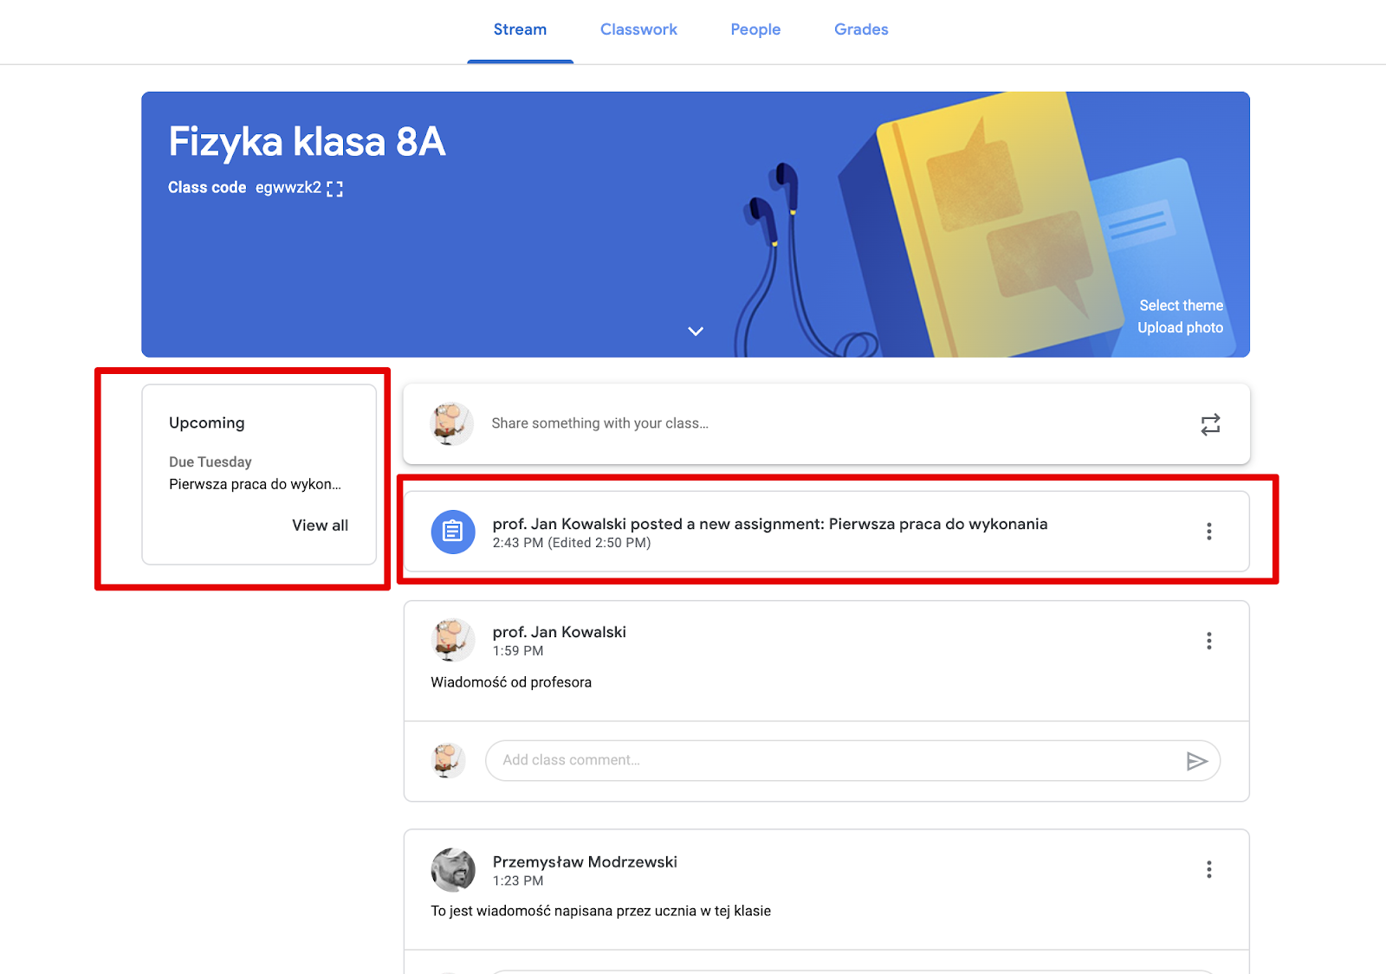This screenshot has width=1386, height=974.
Task: Click the assignment clipboard icon
Action: coord(453,532)
